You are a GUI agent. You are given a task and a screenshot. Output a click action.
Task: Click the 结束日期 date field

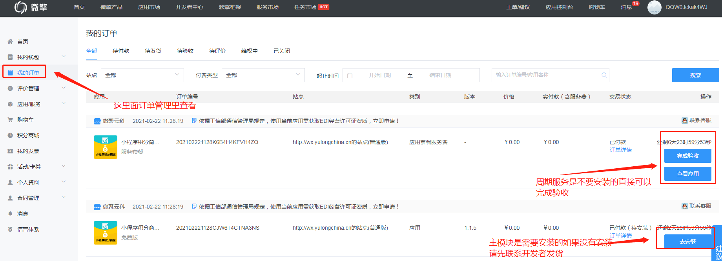pos(440,75)
